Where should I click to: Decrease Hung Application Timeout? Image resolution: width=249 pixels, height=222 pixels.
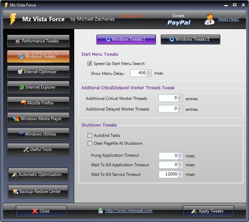tap(180, 158)
